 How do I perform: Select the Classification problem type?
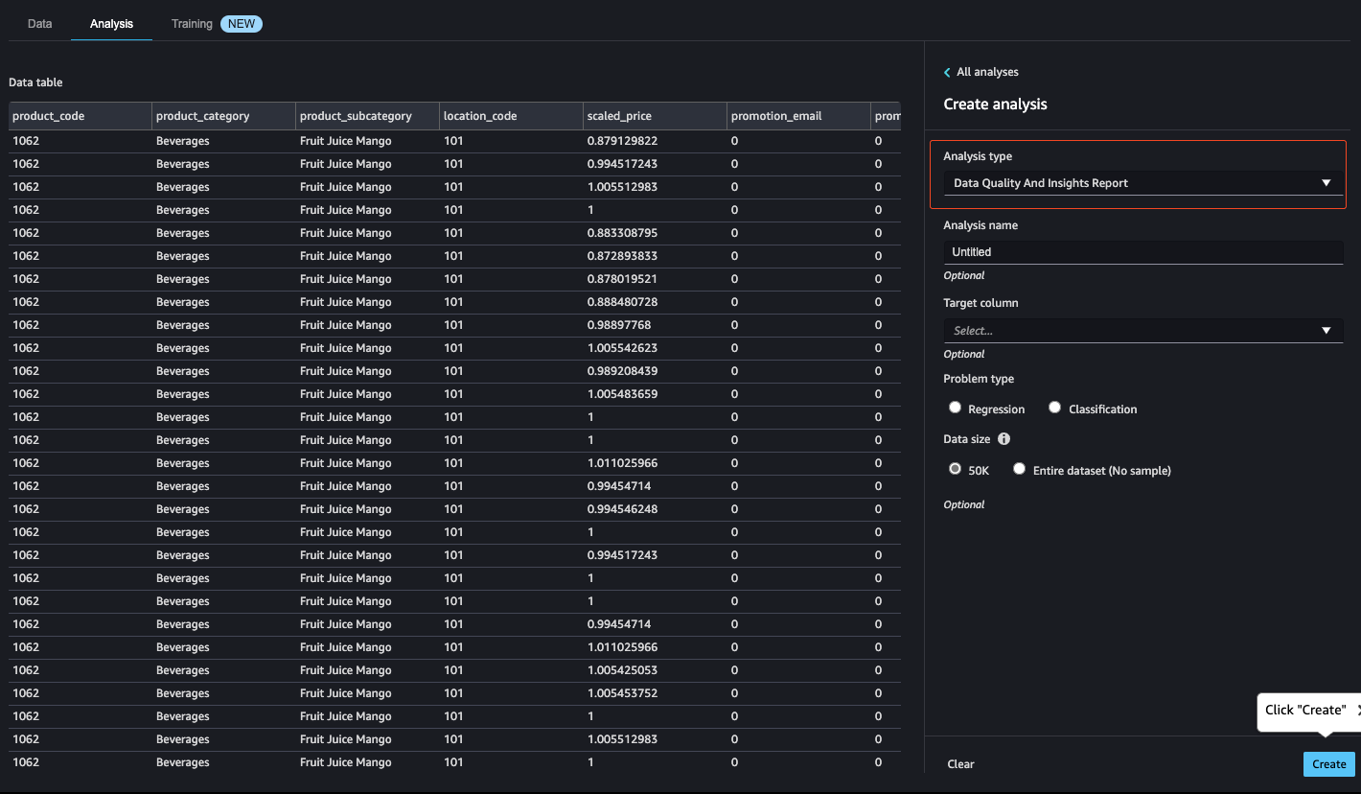click(x=1054, y=408)
